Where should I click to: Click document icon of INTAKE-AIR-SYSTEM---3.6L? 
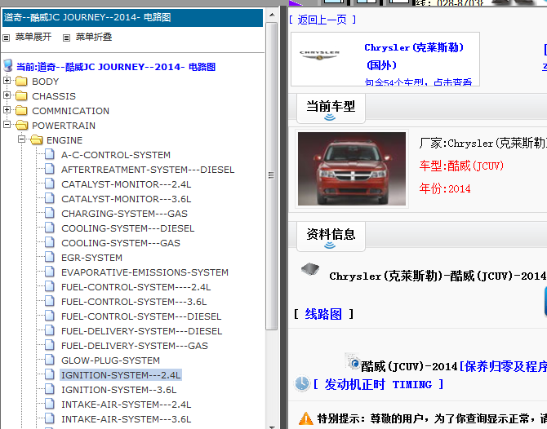pos(50,418)
